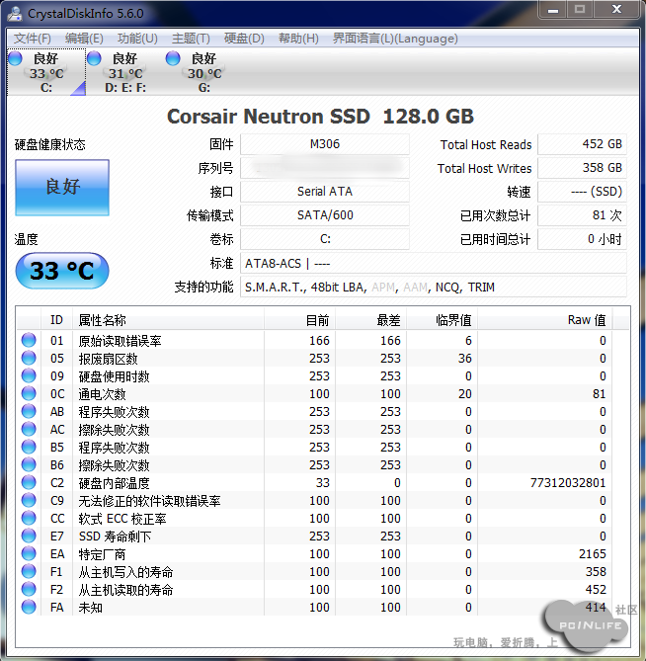This screenshot has width=646, height=661.
Task: Click the 目前 column header
Action: tap(299, 320)
